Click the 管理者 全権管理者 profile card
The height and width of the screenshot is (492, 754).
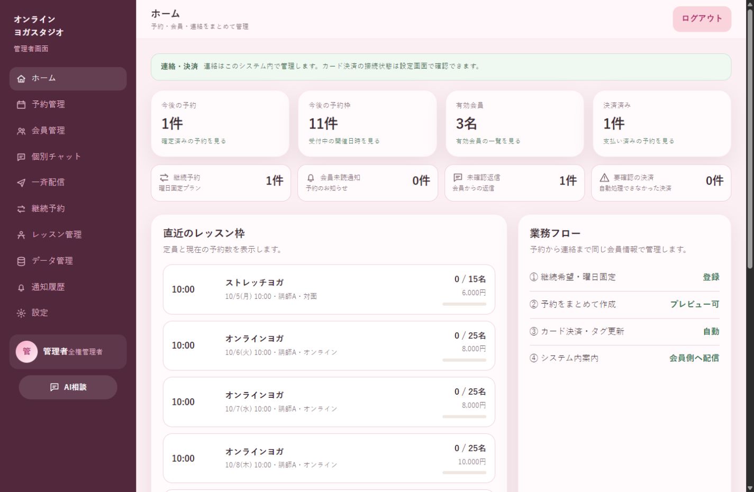pyautogui.click(x=68, y=352)
